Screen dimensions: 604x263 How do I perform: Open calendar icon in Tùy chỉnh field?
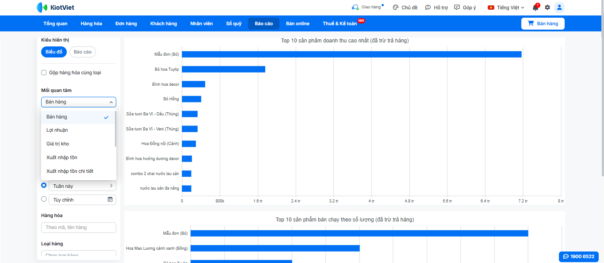110,200
